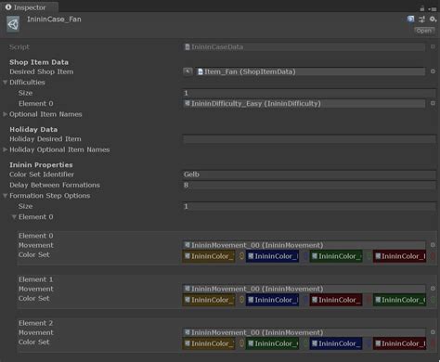Click the Formation Step Options Size field
This screenshot has width=440, height=362.
click(309, 206)
